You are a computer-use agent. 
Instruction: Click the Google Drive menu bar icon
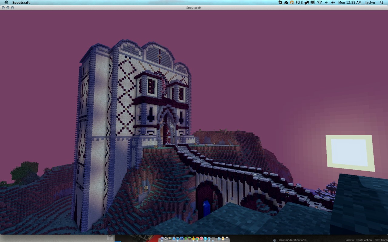click(x=286, y=2)
